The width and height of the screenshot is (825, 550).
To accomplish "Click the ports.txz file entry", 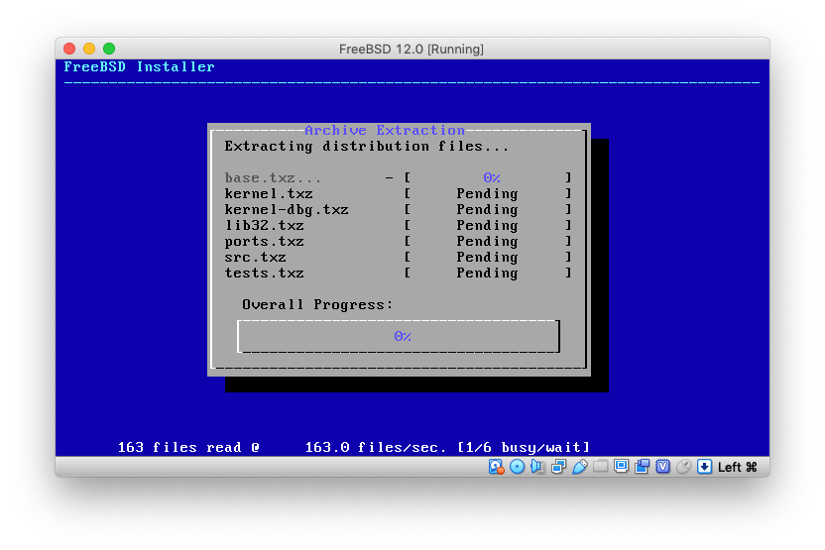I will 264,242.
